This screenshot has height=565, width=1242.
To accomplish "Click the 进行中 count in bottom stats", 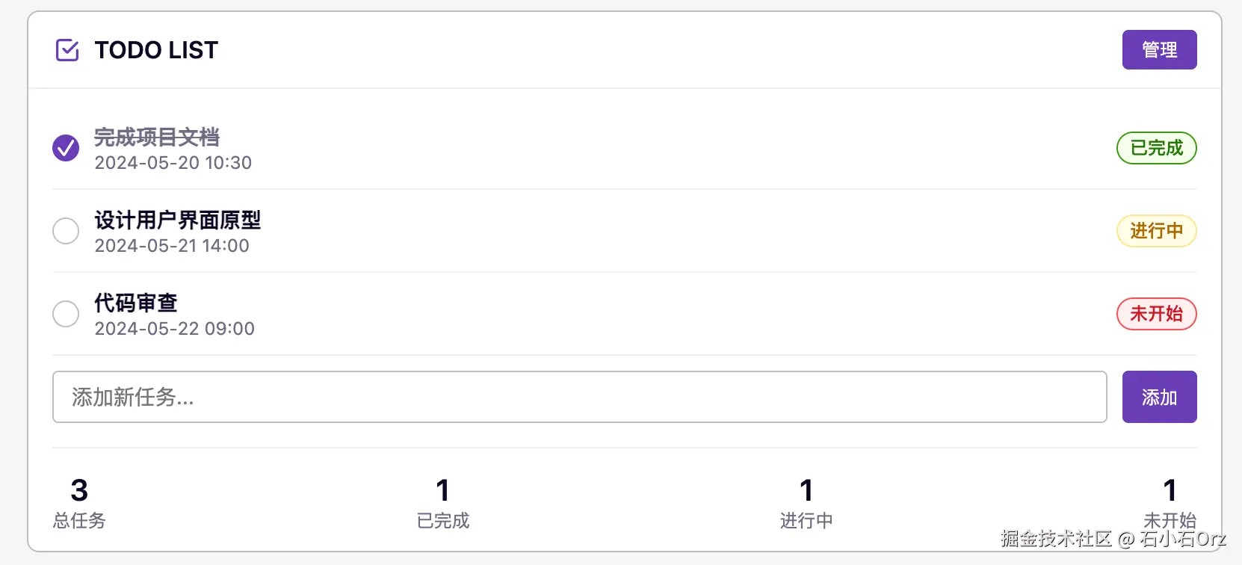I will click(x=806, y=502).
